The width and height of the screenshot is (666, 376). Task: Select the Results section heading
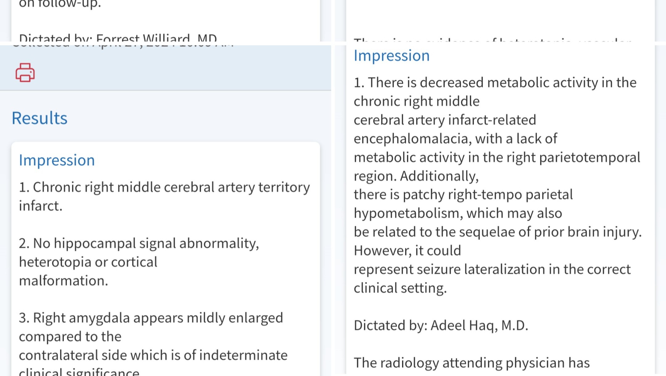(x=39, y=118)
